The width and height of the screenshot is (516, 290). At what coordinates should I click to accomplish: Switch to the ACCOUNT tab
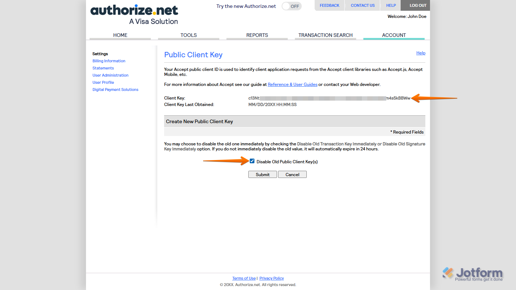click(394, 35)
